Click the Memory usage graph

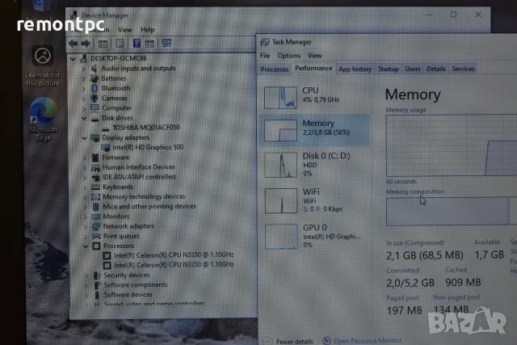452,145
